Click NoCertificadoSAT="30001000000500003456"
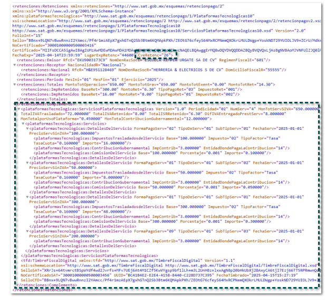326x305 pixels. (66, 275)
